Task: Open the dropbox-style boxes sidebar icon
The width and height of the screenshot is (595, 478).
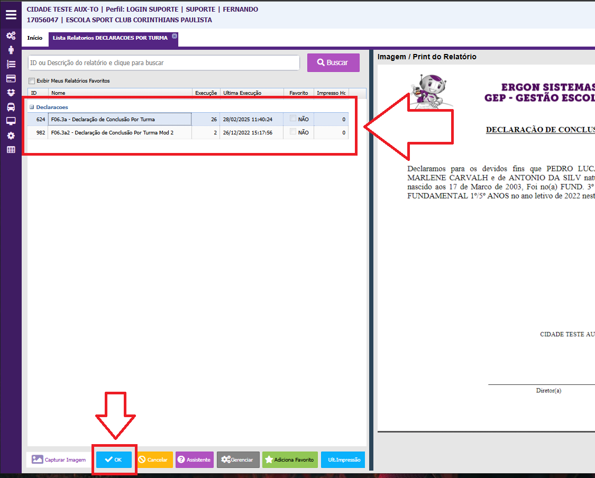Action: click(x=11, y=93)
